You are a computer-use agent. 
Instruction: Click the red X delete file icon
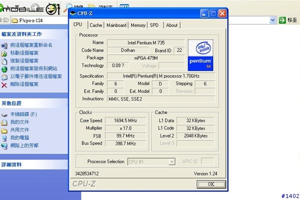[4, 85]
